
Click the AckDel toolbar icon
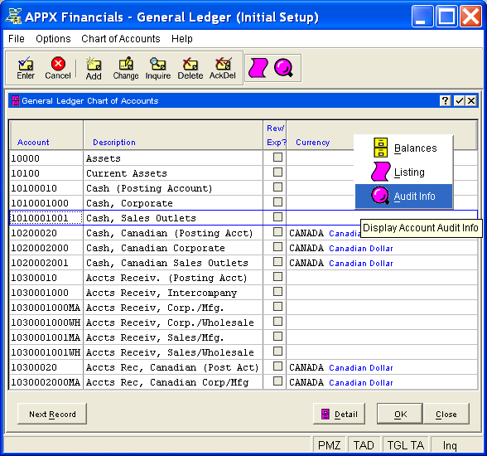click(222, 68)
